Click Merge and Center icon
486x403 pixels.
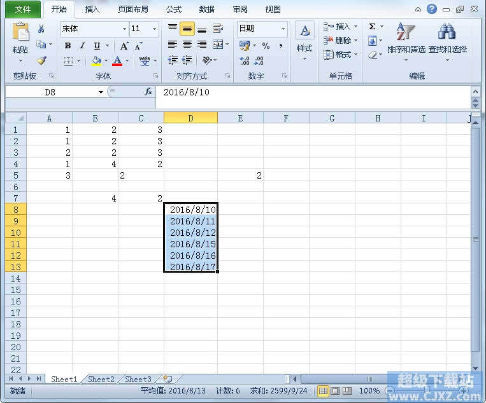[x=218, y=44]
